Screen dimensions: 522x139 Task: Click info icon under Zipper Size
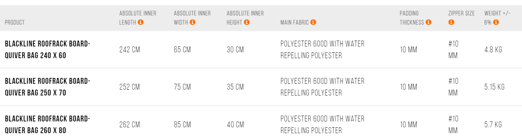[x=451, y=22]
